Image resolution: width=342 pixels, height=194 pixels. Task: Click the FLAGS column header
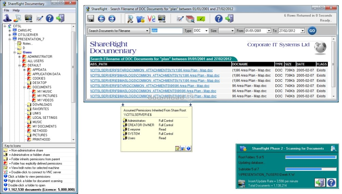tap(322, 64)
